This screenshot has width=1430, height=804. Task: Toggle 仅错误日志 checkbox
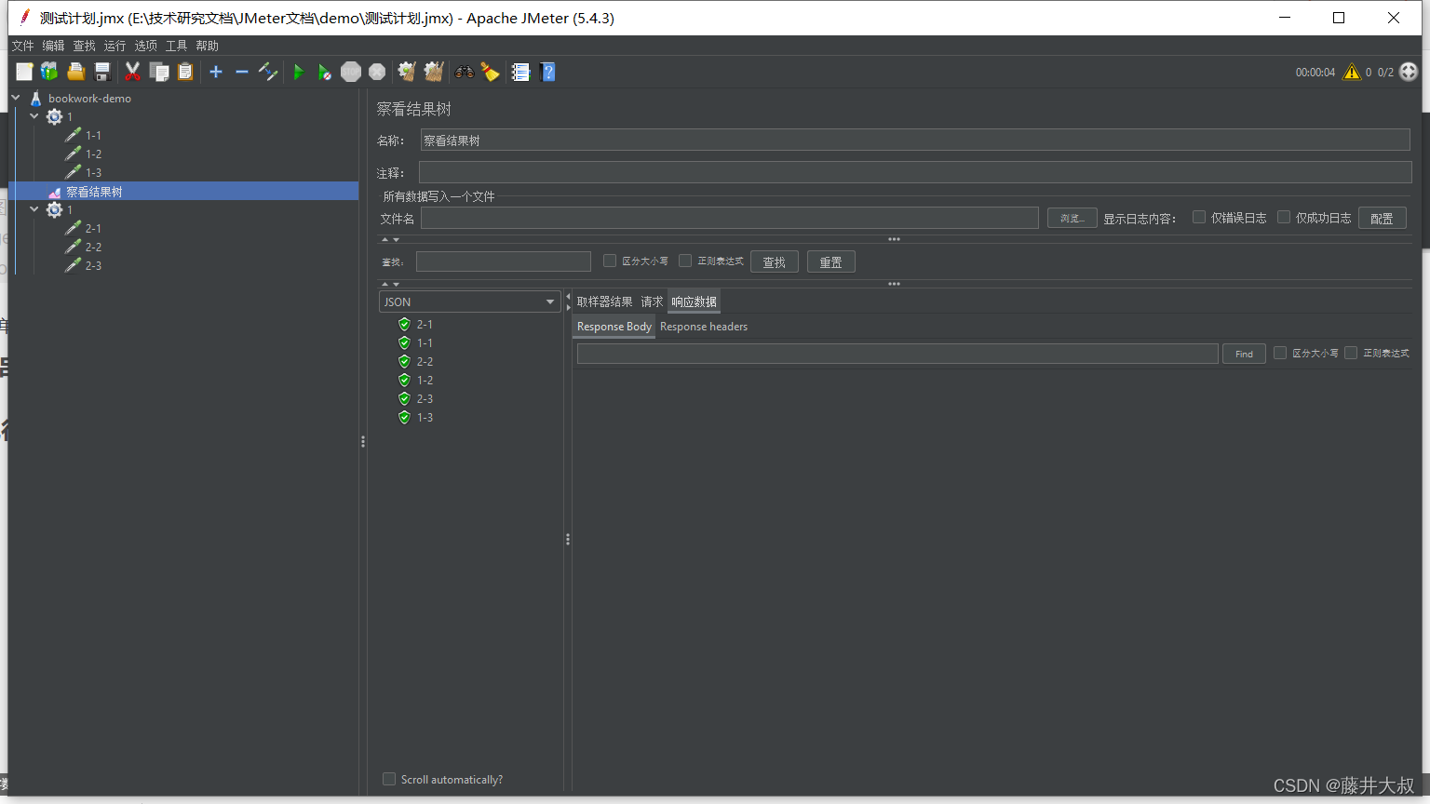(x=1199, y=217)
